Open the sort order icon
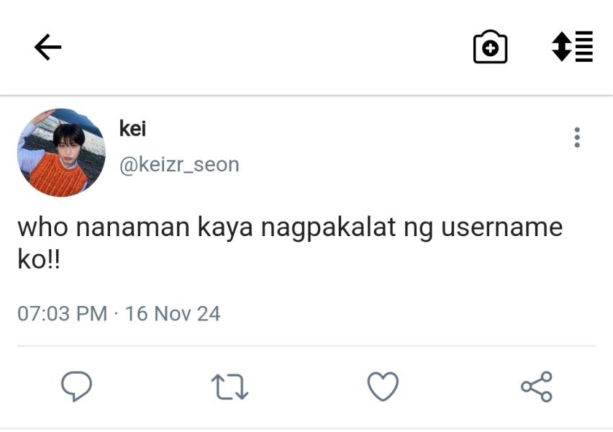613x432 pixels. point(573,47)
